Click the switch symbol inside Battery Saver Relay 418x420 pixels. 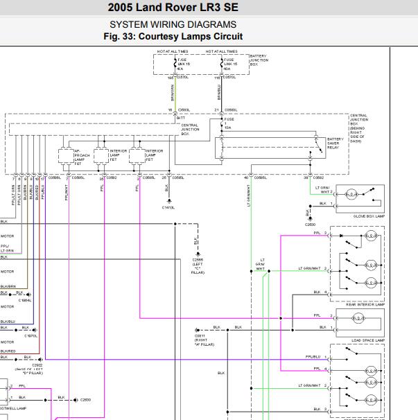319,146
